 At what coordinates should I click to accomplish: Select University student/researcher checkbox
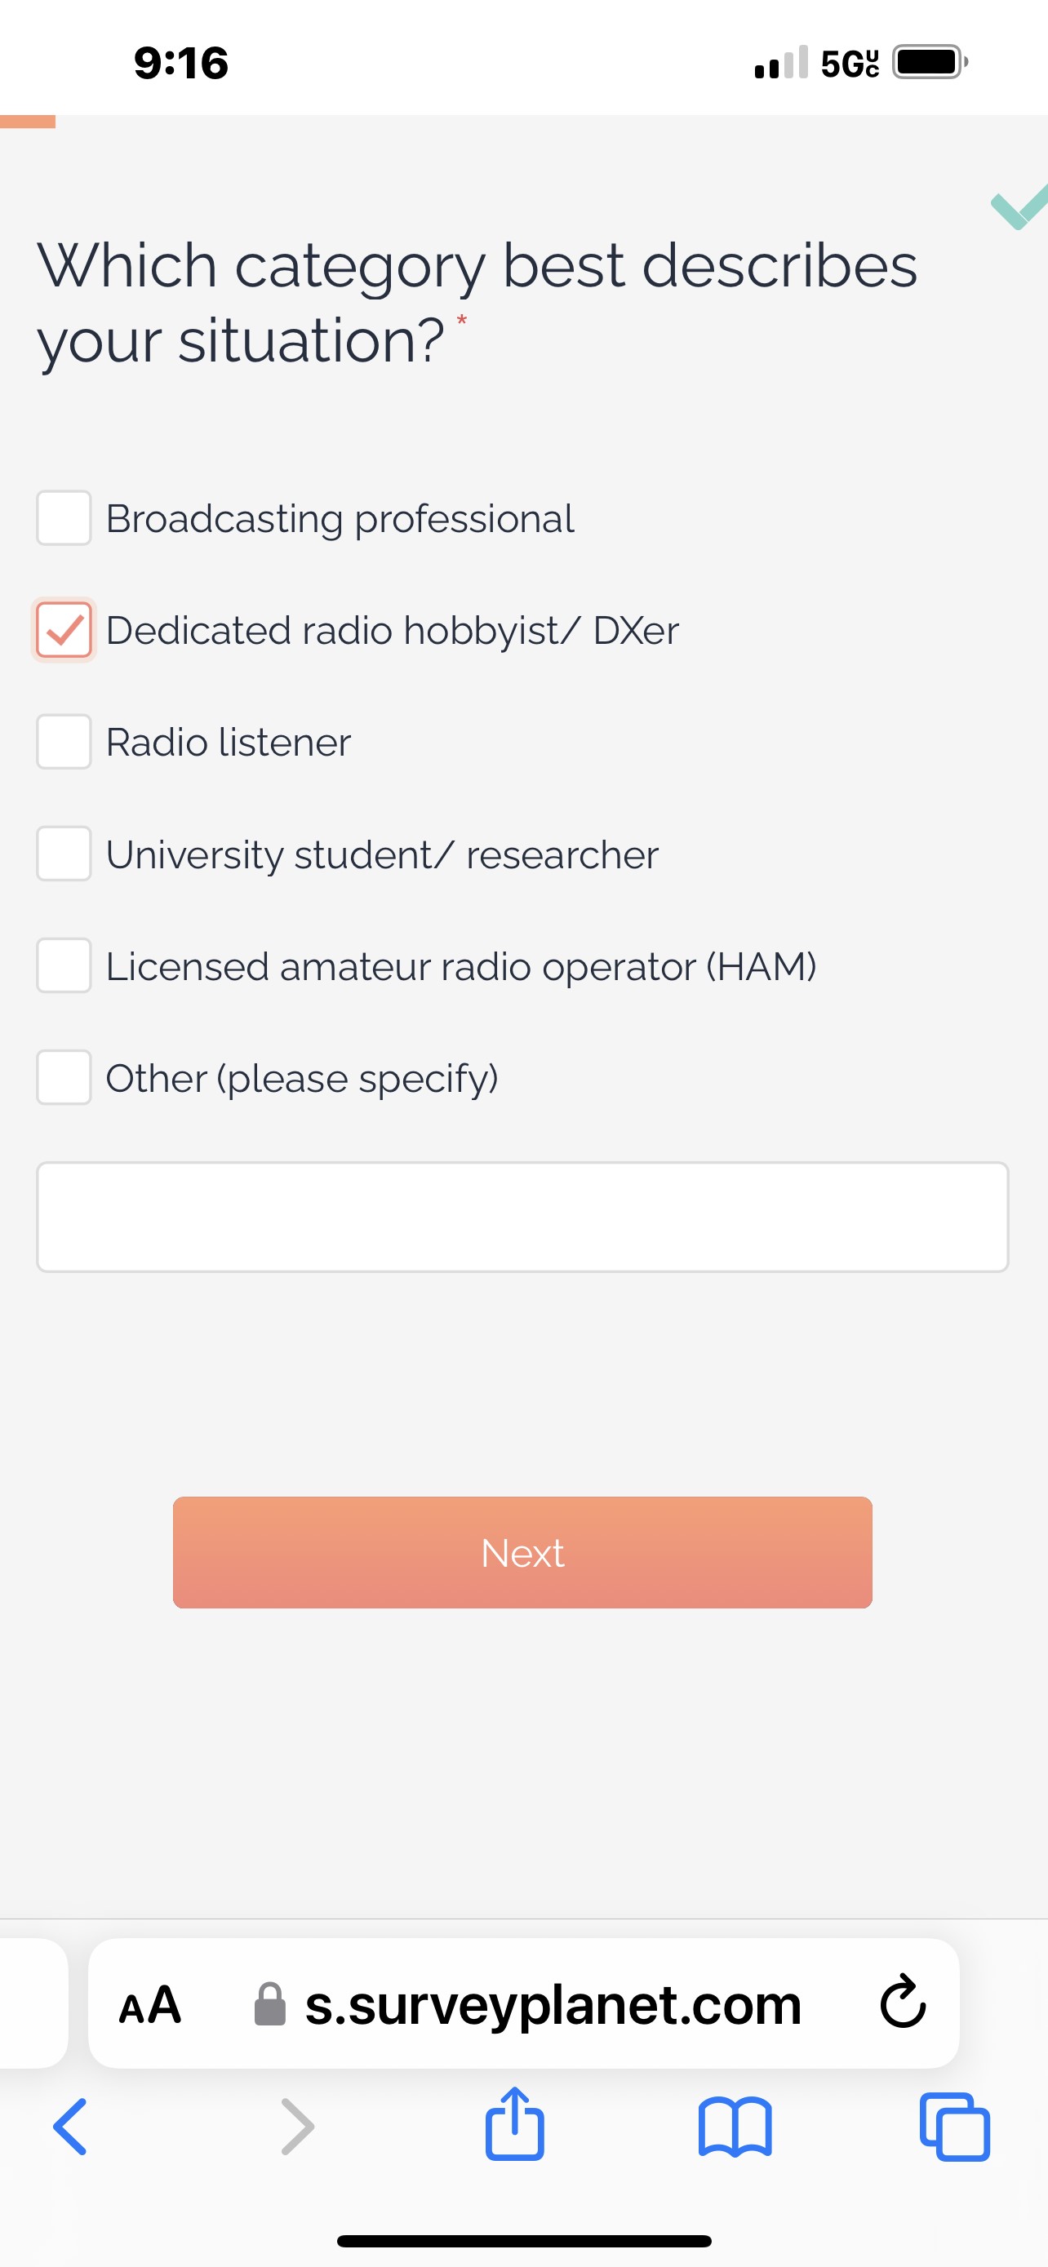pyautogui.click(x=64, y=854)
